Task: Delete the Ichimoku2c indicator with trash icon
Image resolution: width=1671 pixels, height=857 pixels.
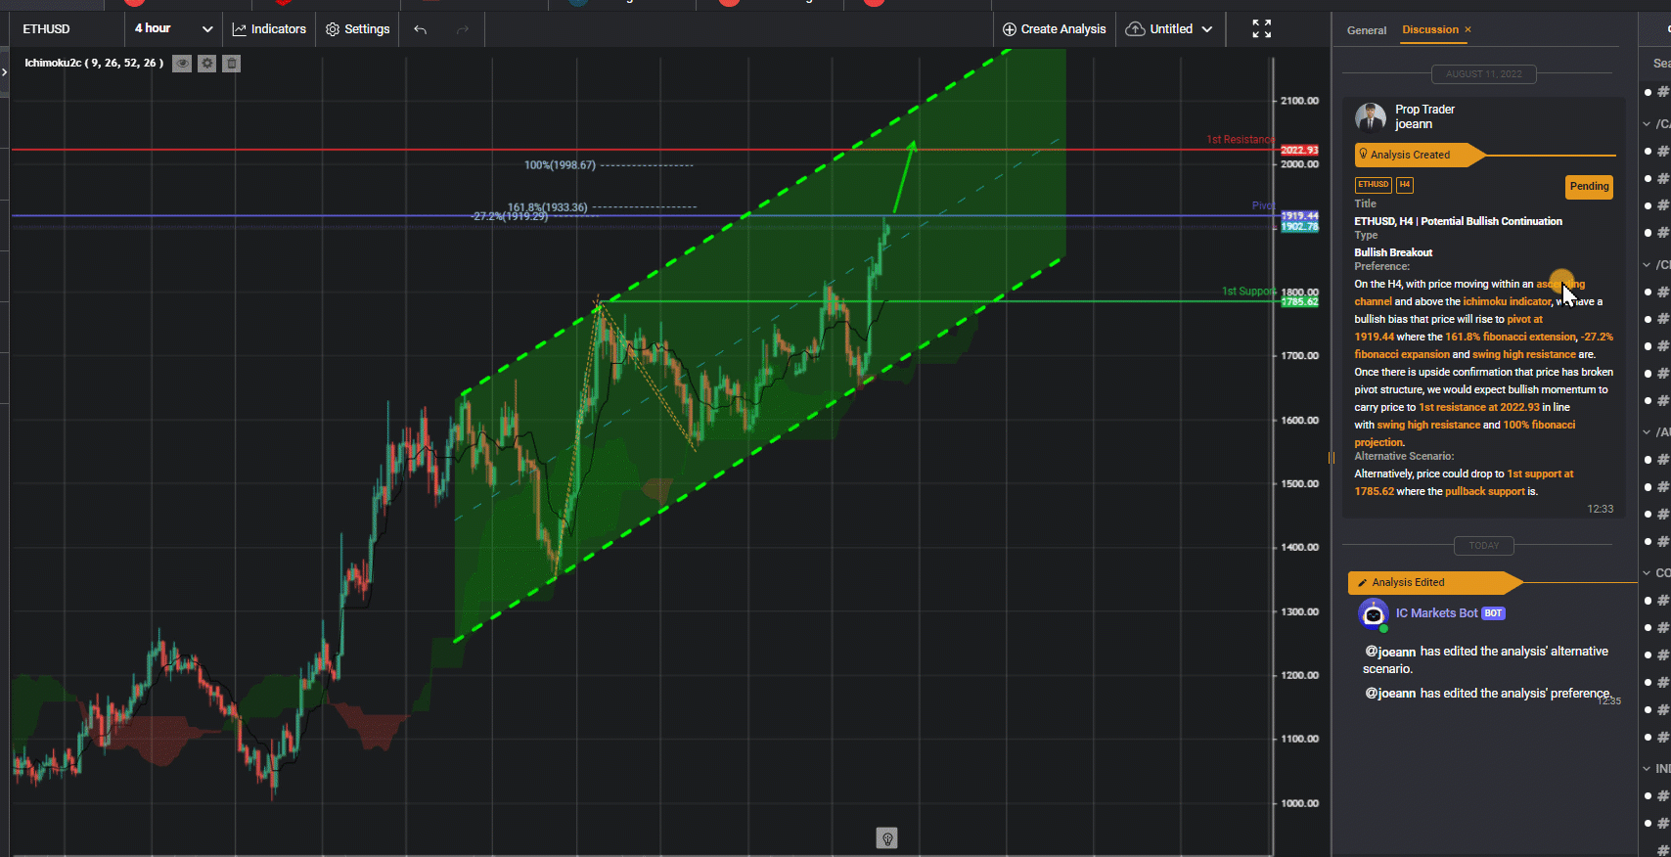Action: (x=231, y=64)
